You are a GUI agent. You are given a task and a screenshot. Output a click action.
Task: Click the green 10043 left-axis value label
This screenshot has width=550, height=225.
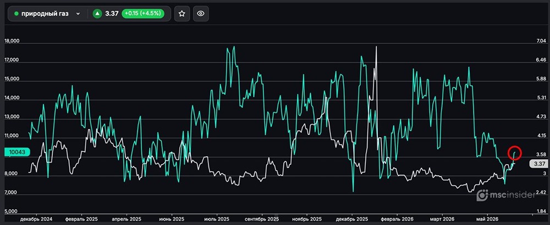(17, 152)
